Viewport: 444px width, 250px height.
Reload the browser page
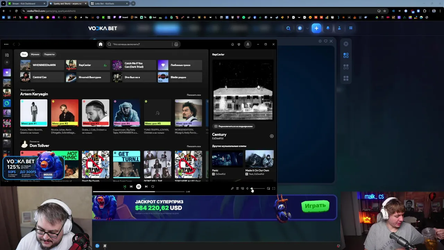[x=16, y=11]
